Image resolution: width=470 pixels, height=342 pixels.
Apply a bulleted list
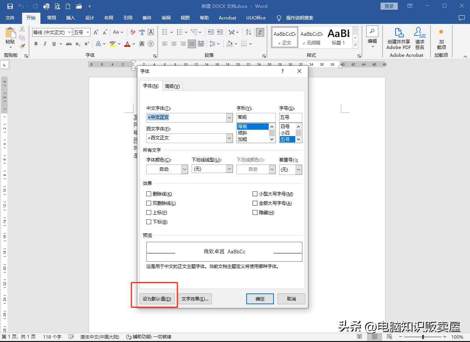coord(164,32)
